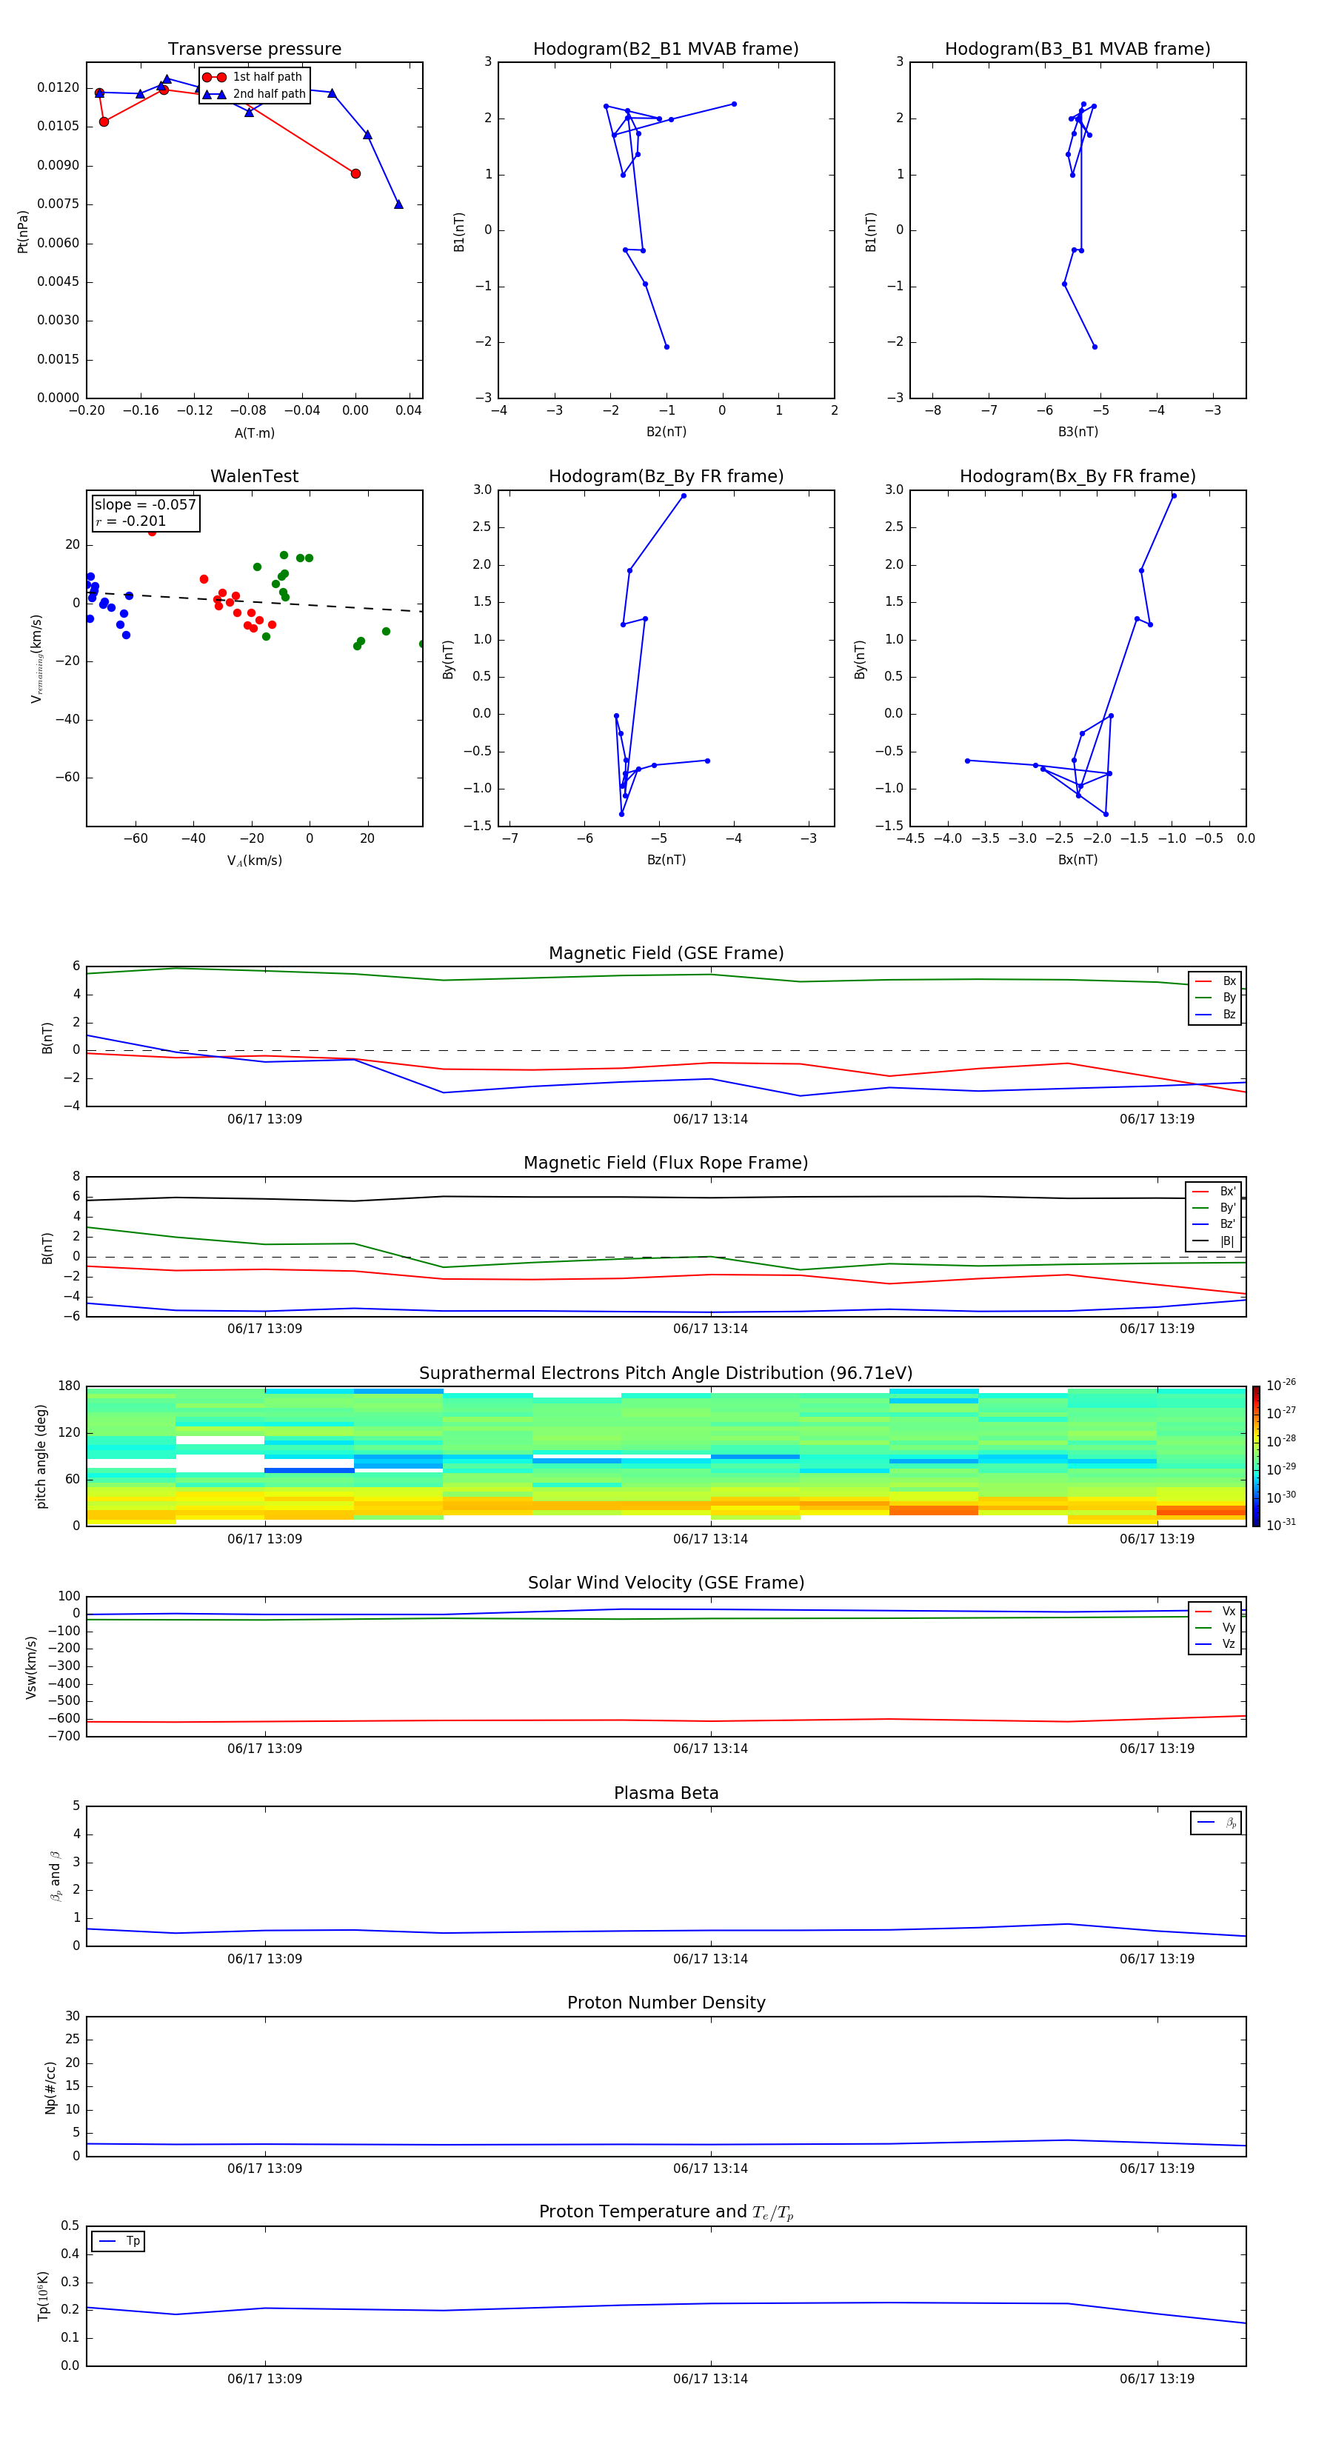1333x2444 pixels.
Task: Click '06/17 13:14' tick under Proton Temperature plot
Action: (711, 2379)
